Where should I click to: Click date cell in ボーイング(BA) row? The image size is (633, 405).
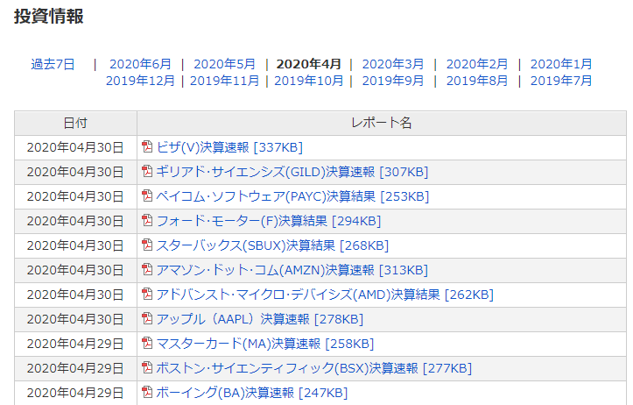tap(75, 393)
